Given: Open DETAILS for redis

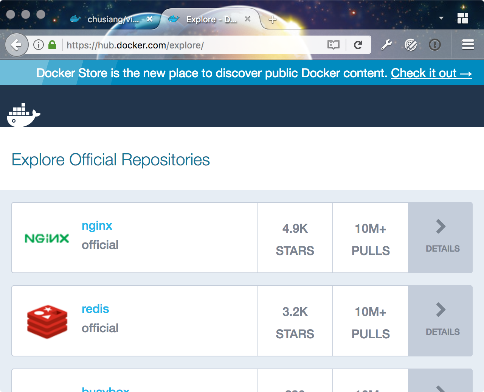Looking at the screenshot, I should (x=442, y=332).
